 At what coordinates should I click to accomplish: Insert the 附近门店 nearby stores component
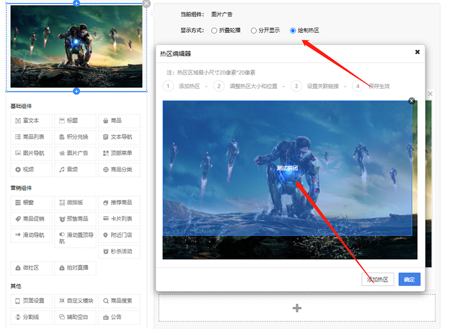pyautogui.click(x=119, y=235)
